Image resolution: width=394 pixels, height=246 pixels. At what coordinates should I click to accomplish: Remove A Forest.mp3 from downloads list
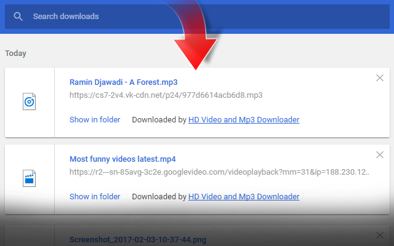(x=380, y=78)
